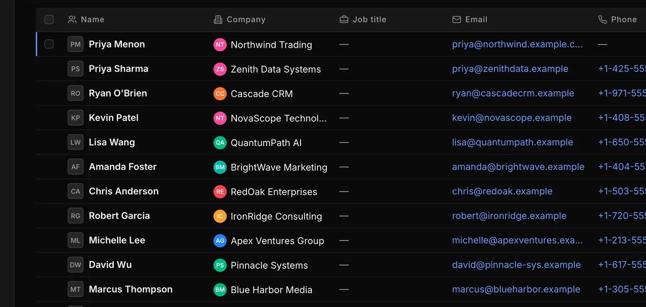The height and width of the screenshot is (307, 646).
Task: Click email robert@ironridge.example
Action: click(509, 216)
